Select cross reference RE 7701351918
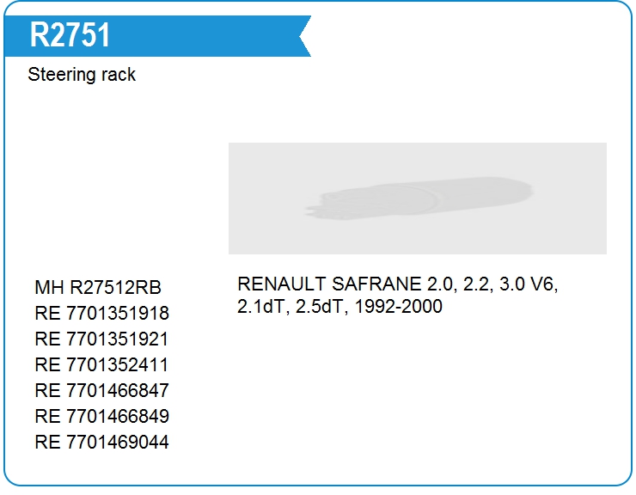The height and width of the screenshot is (495, 636). point(101,313)
